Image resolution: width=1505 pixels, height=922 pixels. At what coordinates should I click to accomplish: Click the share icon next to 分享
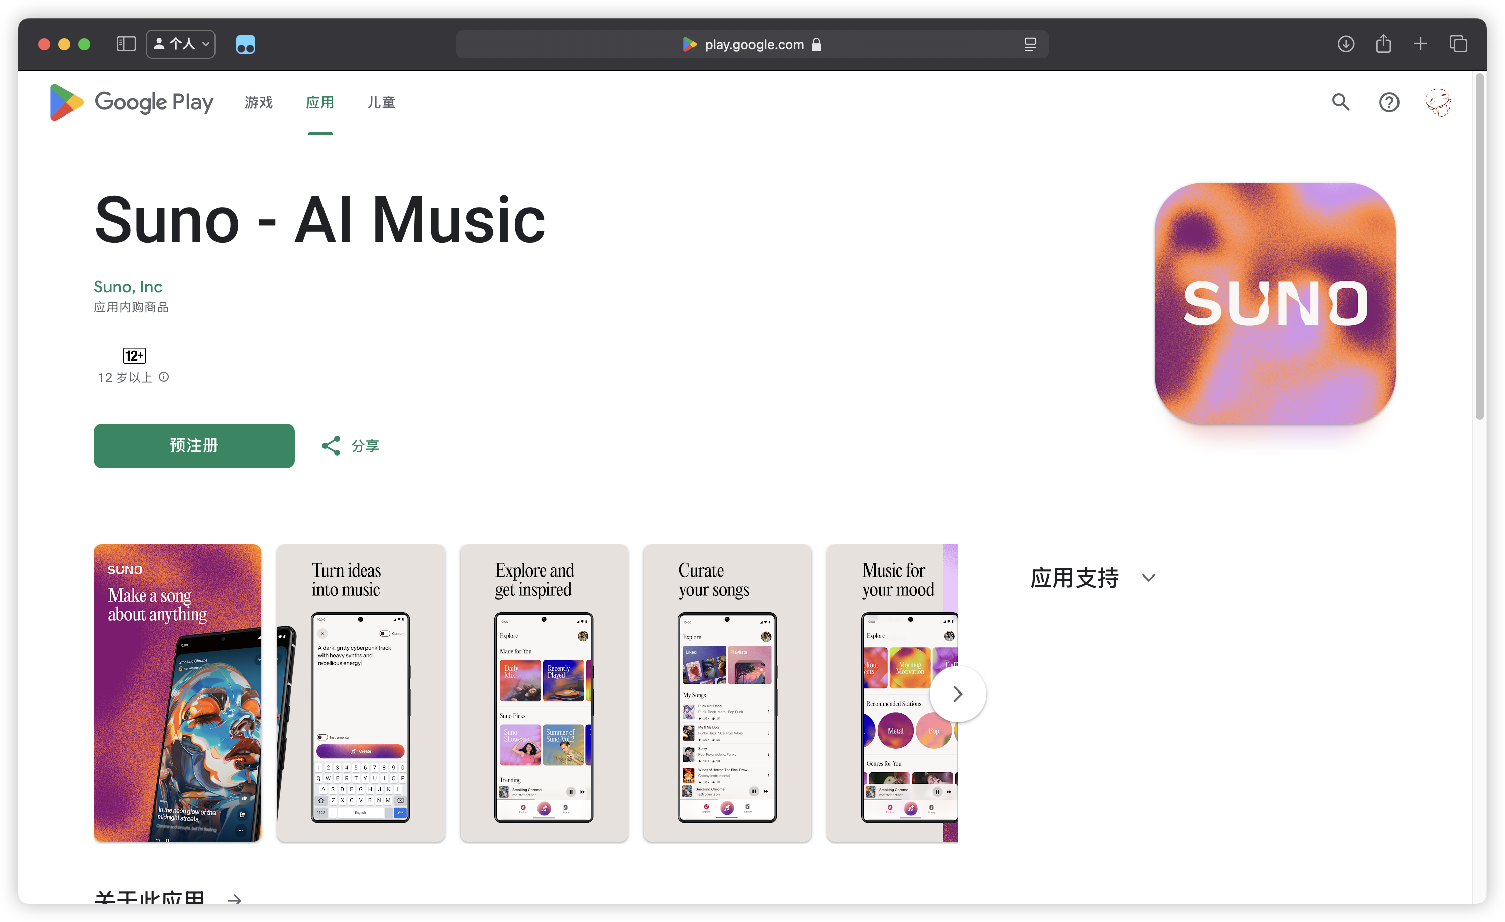[332, 445]
